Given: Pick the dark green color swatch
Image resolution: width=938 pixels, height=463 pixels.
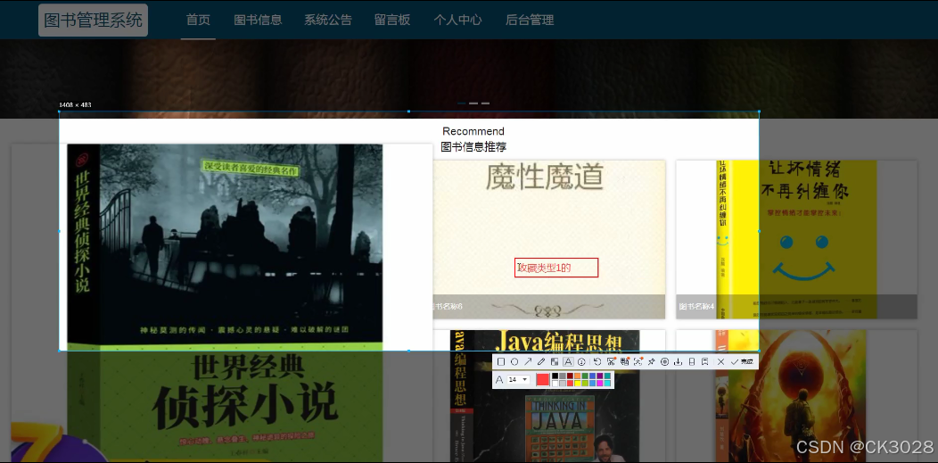Looking at the screenshot, I should (x=585, y=376).
